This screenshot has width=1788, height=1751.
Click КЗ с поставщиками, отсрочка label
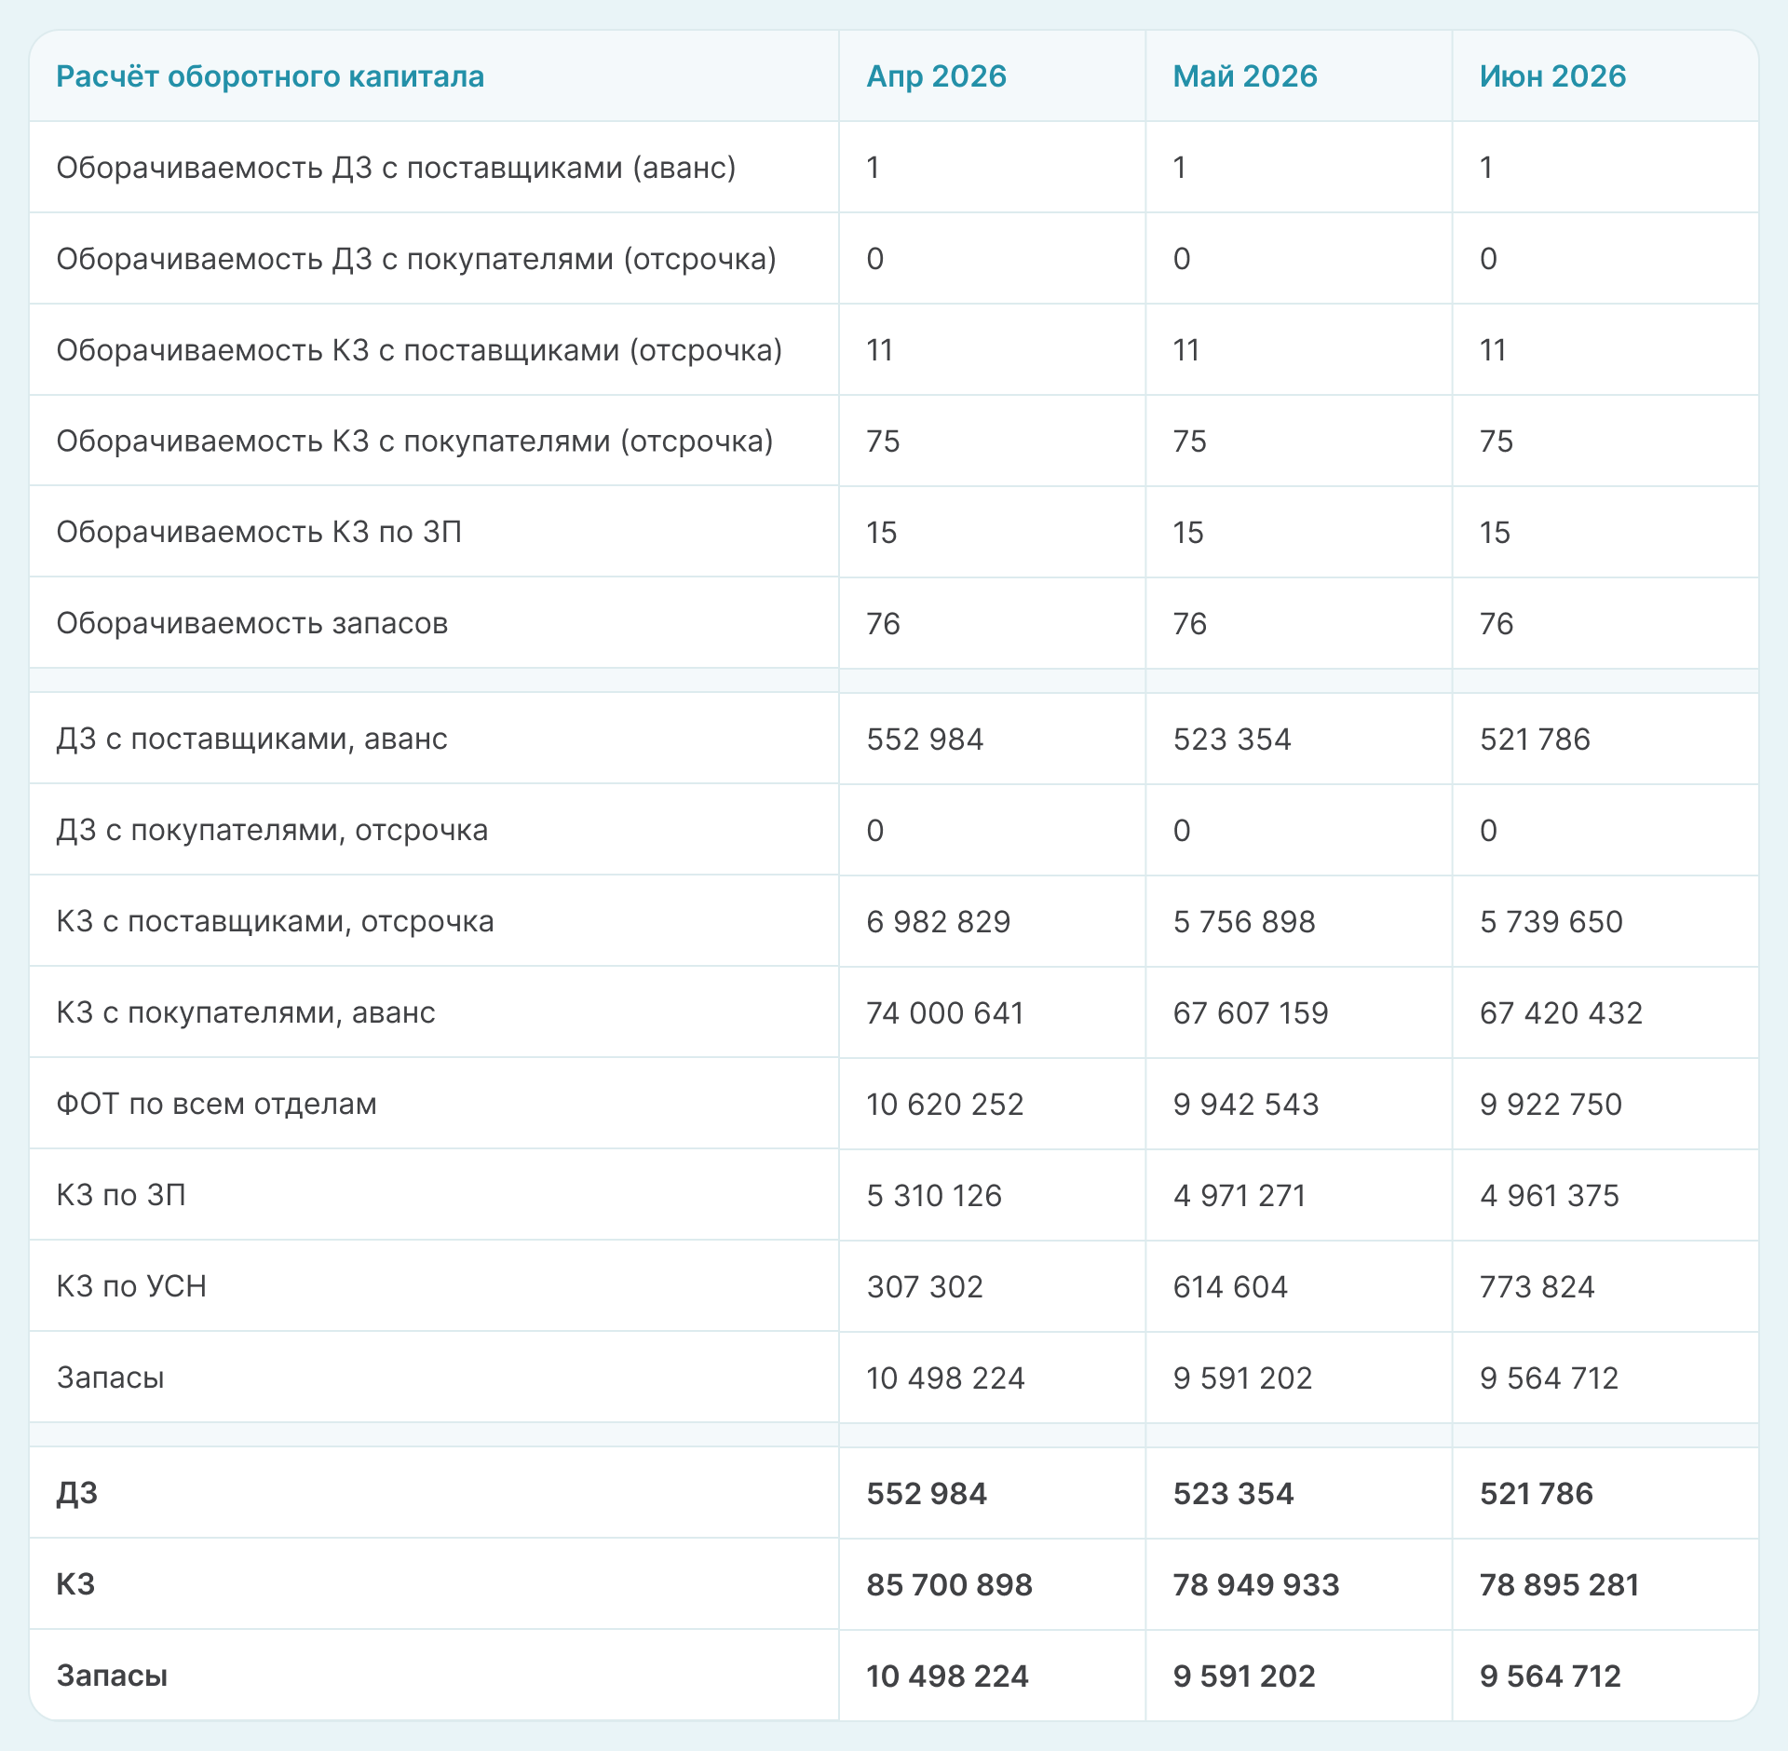point(275,921)
